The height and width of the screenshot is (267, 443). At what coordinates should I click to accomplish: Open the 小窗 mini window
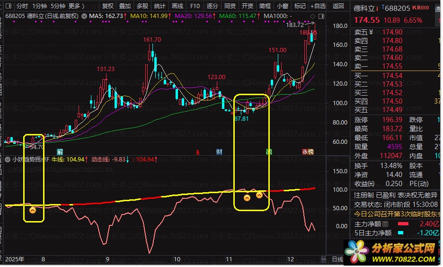(282, 6)
